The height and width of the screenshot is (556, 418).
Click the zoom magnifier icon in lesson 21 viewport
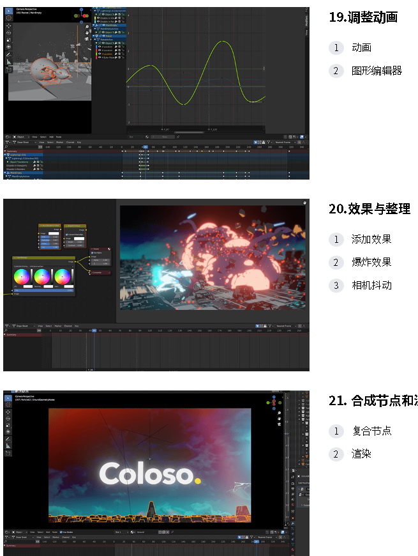(280, 413)
